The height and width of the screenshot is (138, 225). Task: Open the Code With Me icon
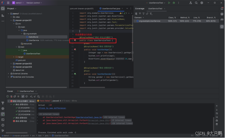tap(191, 3)
